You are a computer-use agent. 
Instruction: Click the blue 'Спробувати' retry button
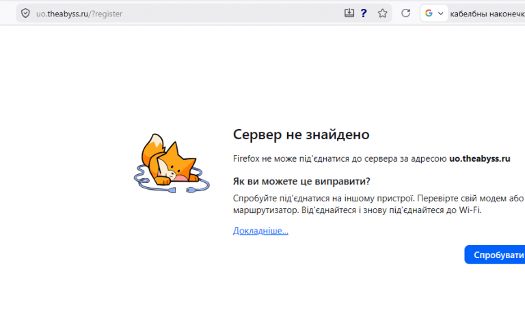point(495,255)
